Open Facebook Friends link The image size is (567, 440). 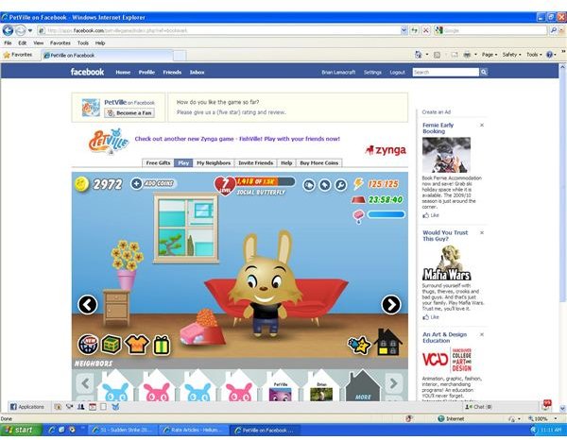[x=172, y=73]
